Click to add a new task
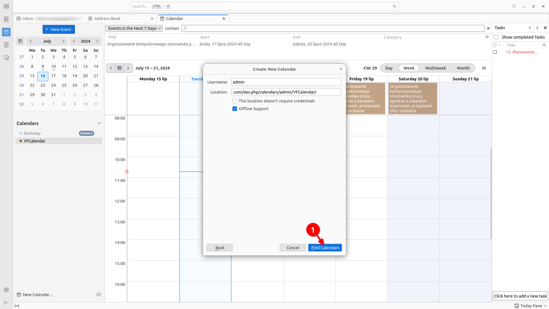Screen dimensions: 549x309 click(x=520, y=296)
